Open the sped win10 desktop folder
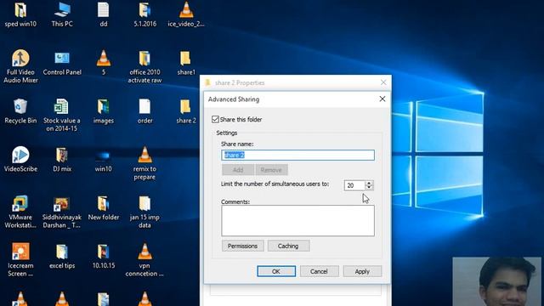 (x=20, y=14)
